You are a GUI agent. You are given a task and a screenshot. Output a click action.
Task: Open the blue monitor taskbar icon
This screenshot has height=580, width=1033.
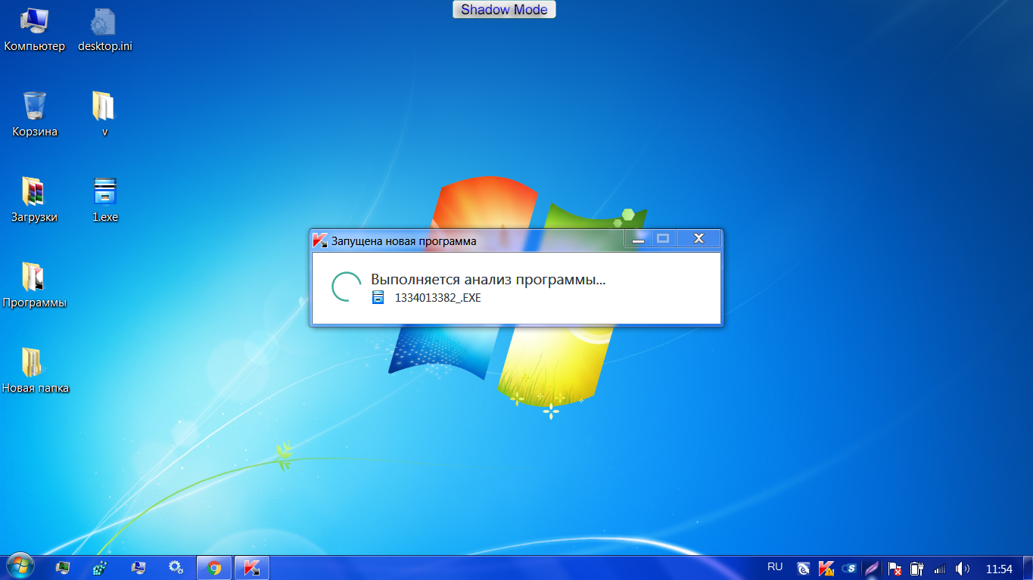pos(138,567)
